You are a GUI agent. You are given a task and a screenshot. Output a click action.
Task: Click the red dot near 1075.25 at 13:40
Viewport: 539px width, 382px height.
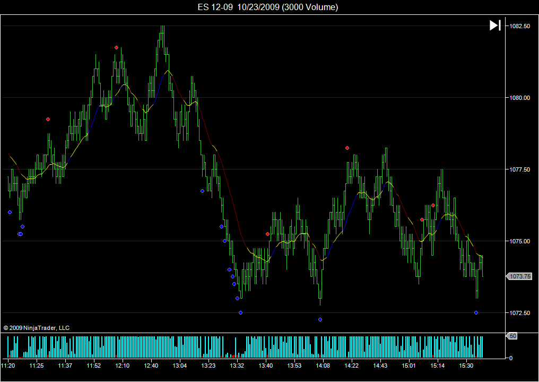pos(268,234)
